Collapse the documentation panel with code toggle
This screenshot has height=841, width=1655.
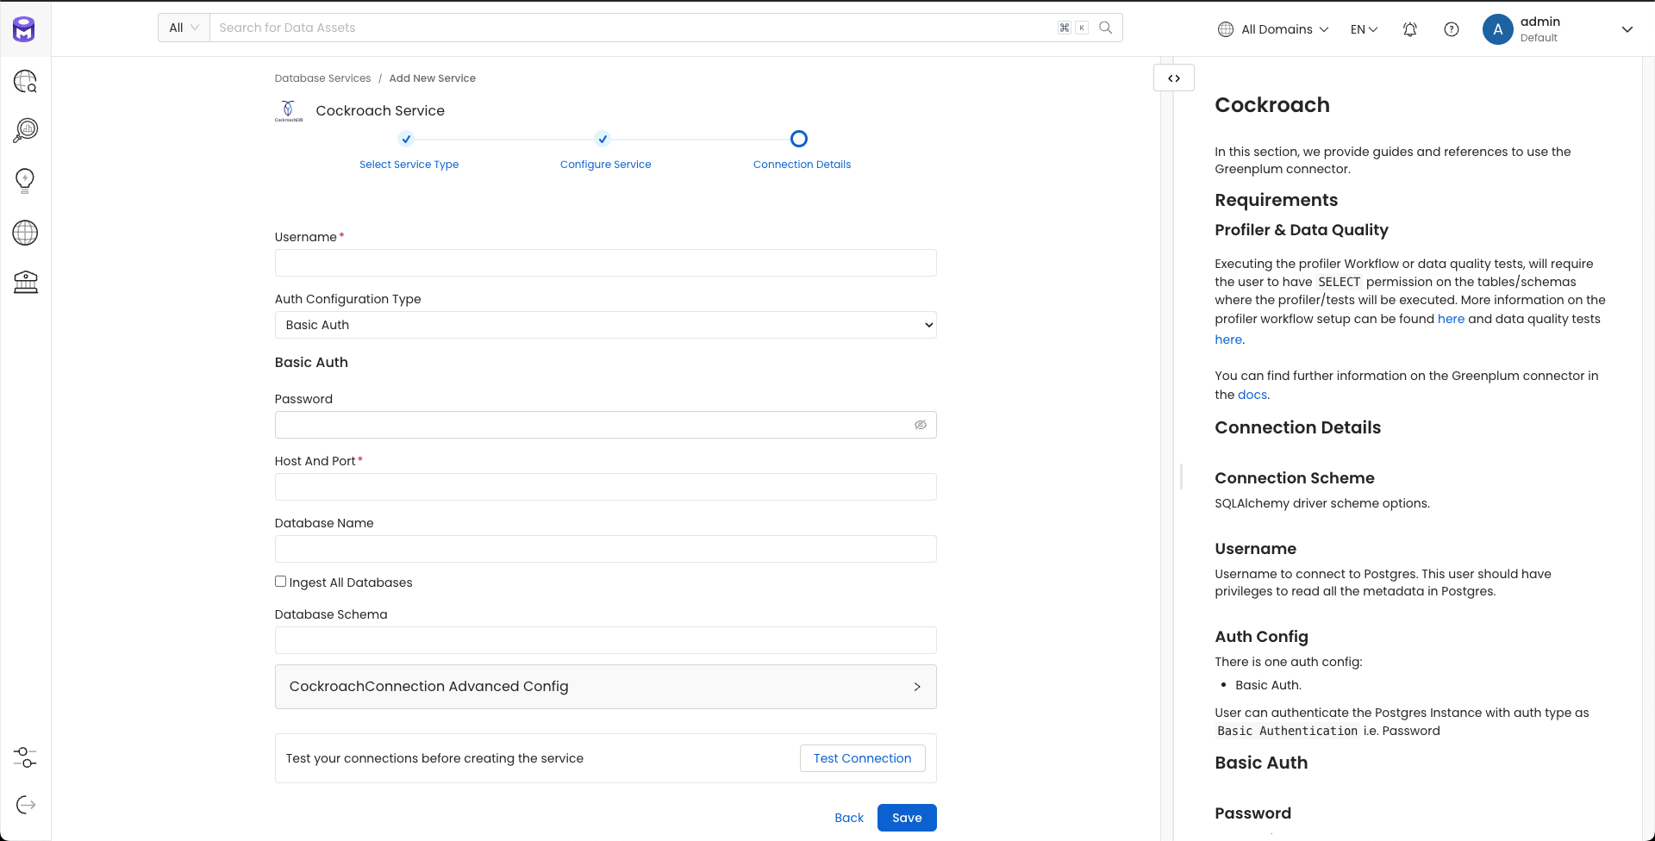click(1174, 78)
